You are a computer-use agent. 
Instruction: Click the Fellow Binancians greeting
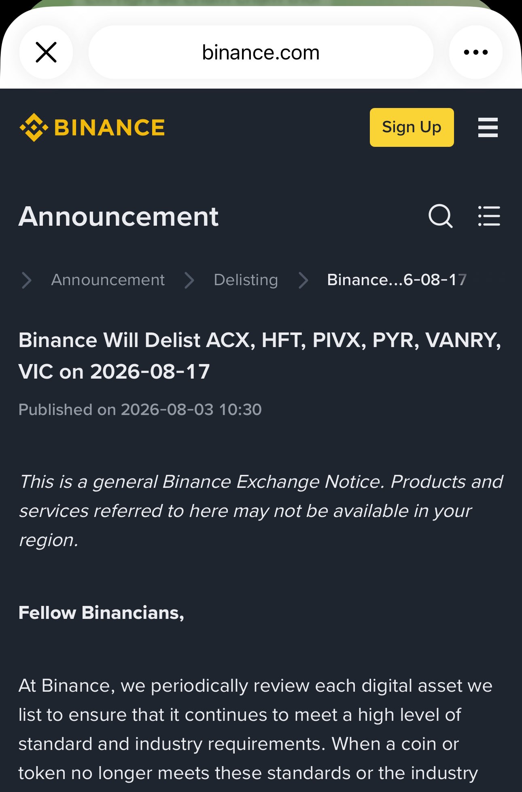coord(102,612)
